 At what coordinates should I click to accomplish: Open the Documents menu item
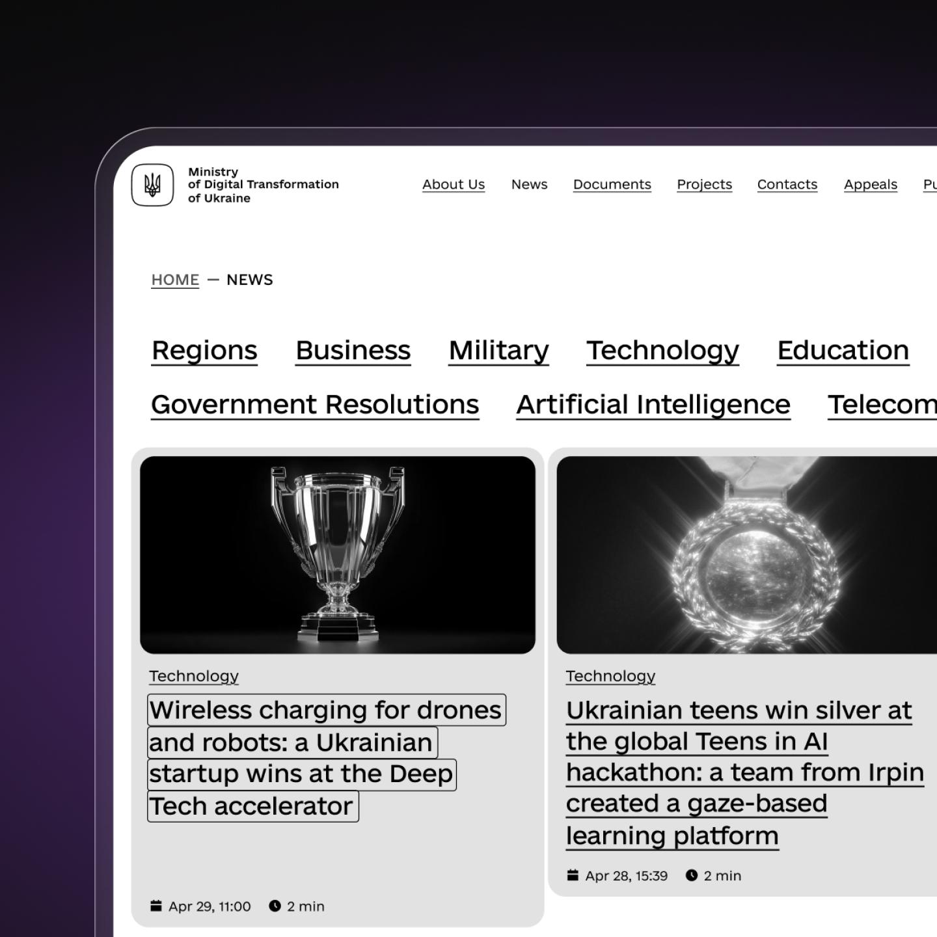(x=612, y=184)
